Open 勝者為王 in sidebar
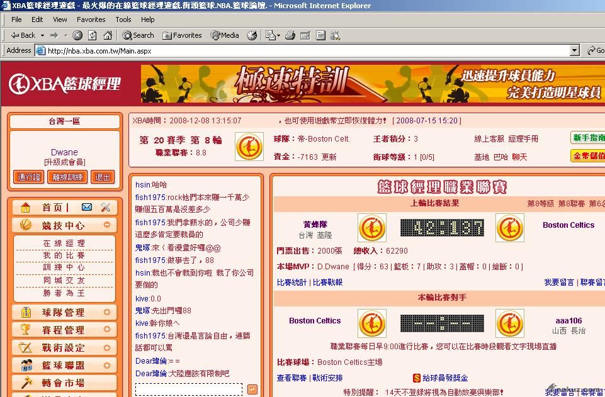Screen dimensions: 605x397 click(64, 293)
